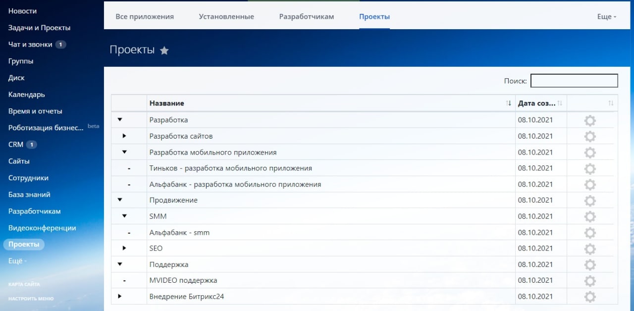Image resolution: width=634 pixels, height=311 pixels.
Task: Click gear icon for Продвижение row
Action: 589,201
